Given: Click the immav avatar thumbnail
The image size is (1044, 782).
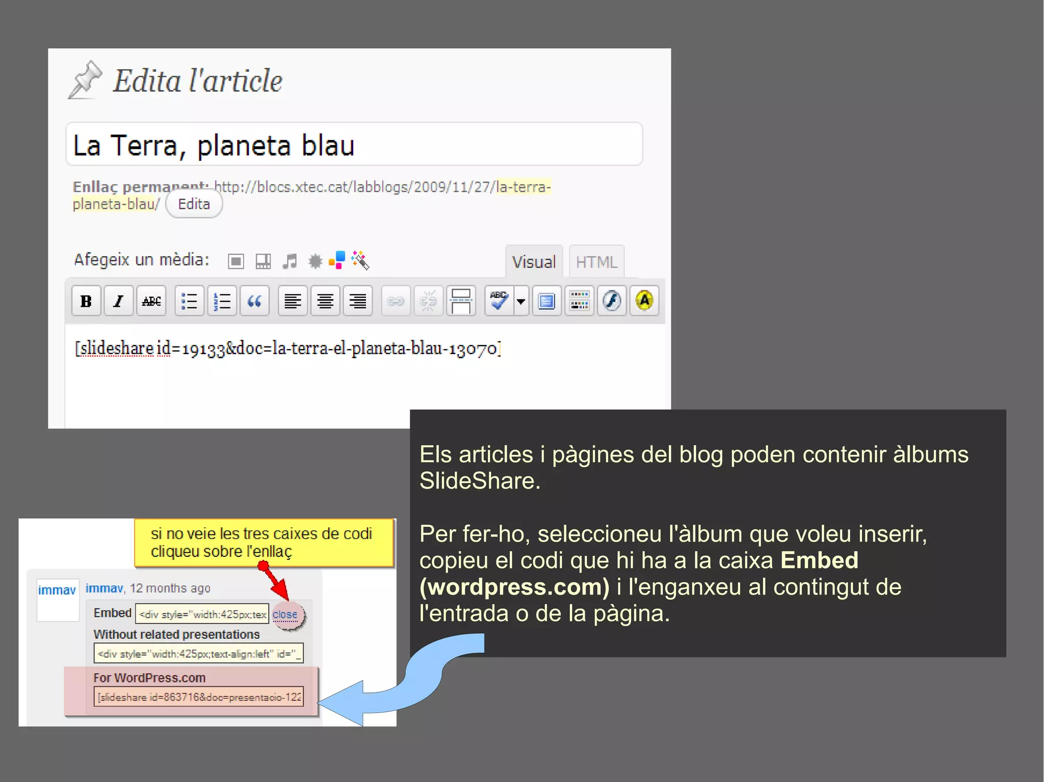Looking at the screenshot, I should (x=58, y=600).
